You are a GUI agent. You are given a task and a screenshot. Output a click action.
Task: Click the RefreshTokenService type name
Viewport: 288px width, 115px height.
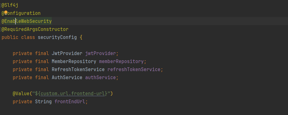78,70
